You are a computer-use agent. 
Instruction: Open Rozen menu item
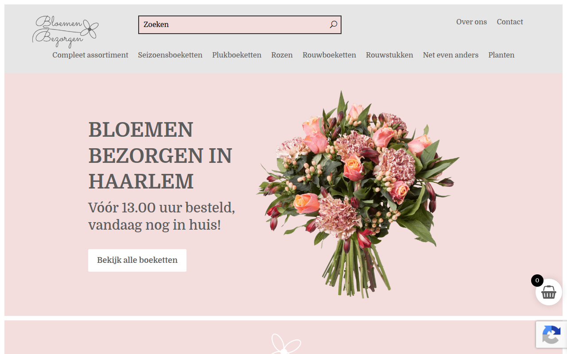pyautogui.click(x=282, y=55)
